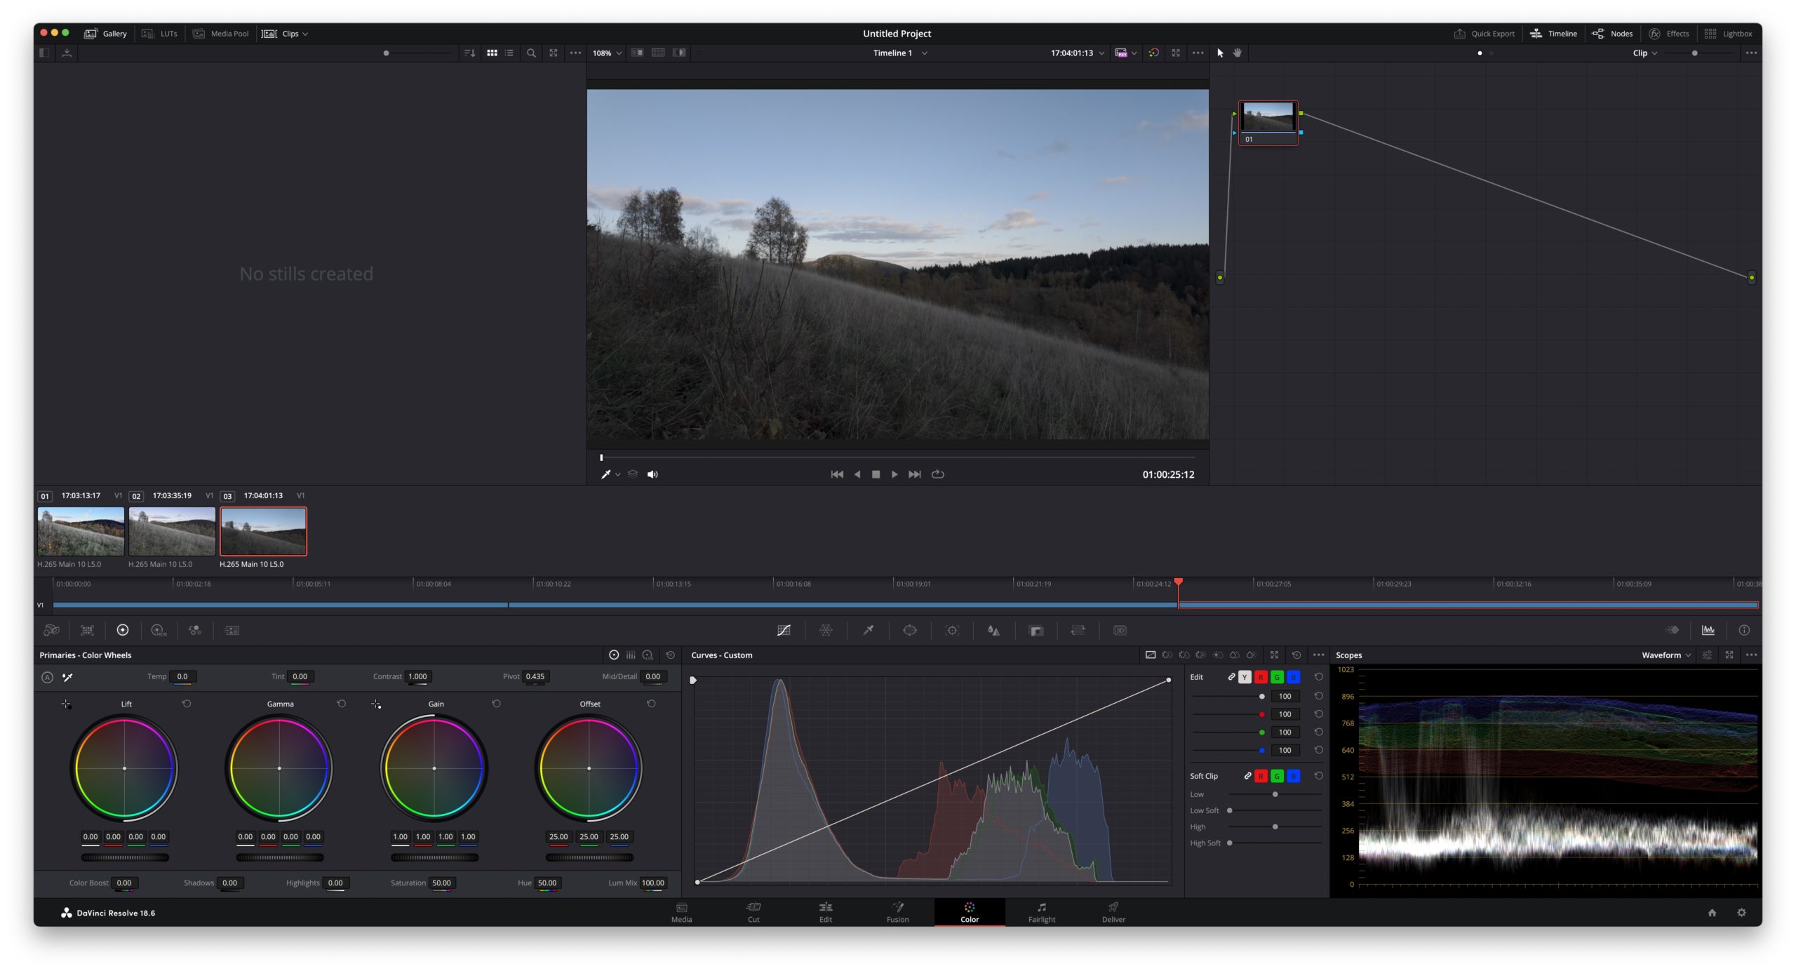Adjust the Soft Clip Low slider
The image size is (1796, 971).
(x=1275, y=794)
